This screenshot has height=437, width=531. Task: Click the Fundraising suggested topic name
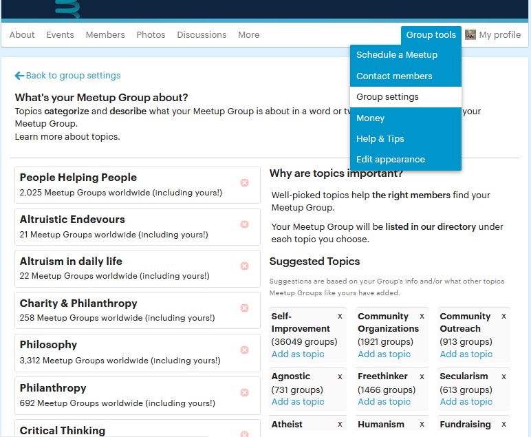[465, 425]
